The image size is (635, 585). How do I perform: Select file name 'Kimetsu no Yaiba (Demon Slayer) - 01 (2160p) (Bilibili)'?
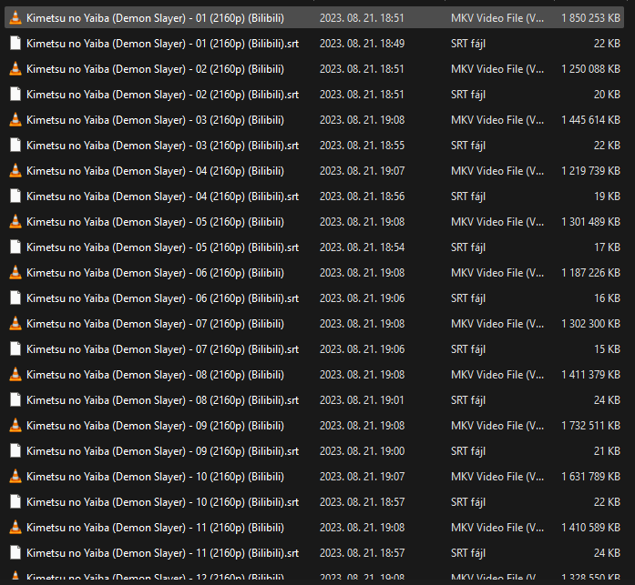click(x=155, y=18)
